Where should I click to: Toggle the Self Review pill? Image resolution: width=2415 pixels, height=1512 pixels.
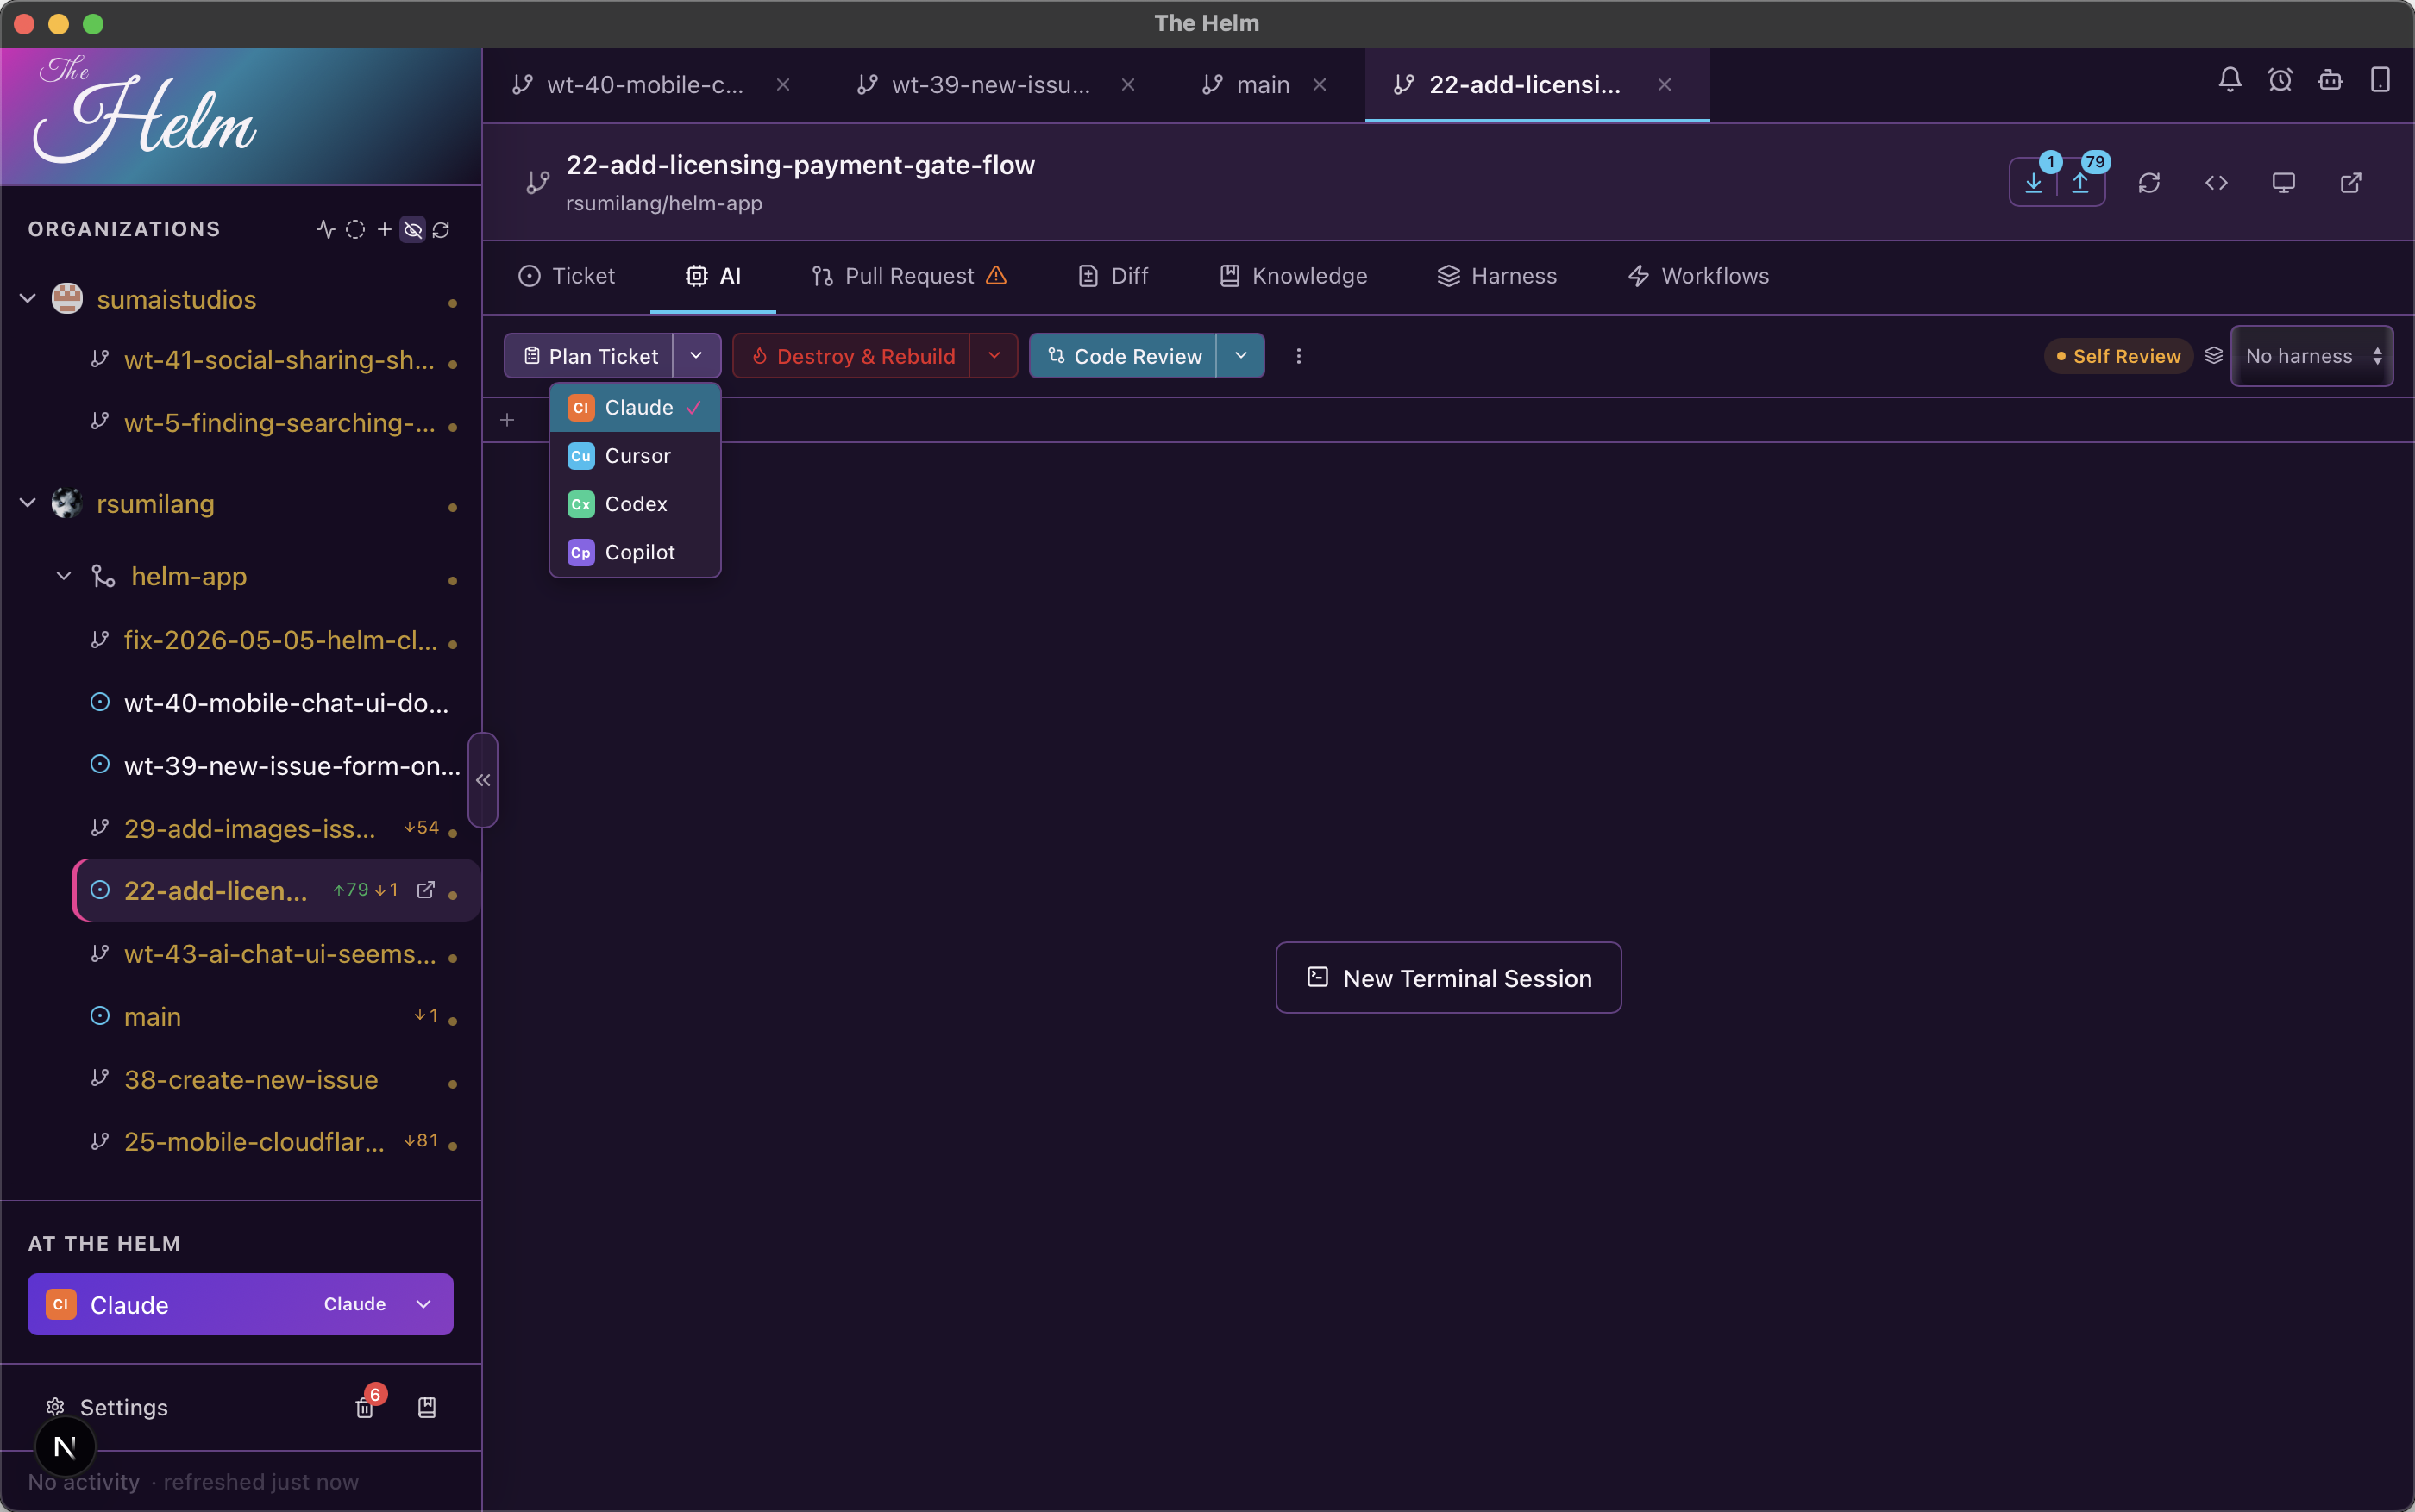pyautogui.click(x=2118, y=356)
